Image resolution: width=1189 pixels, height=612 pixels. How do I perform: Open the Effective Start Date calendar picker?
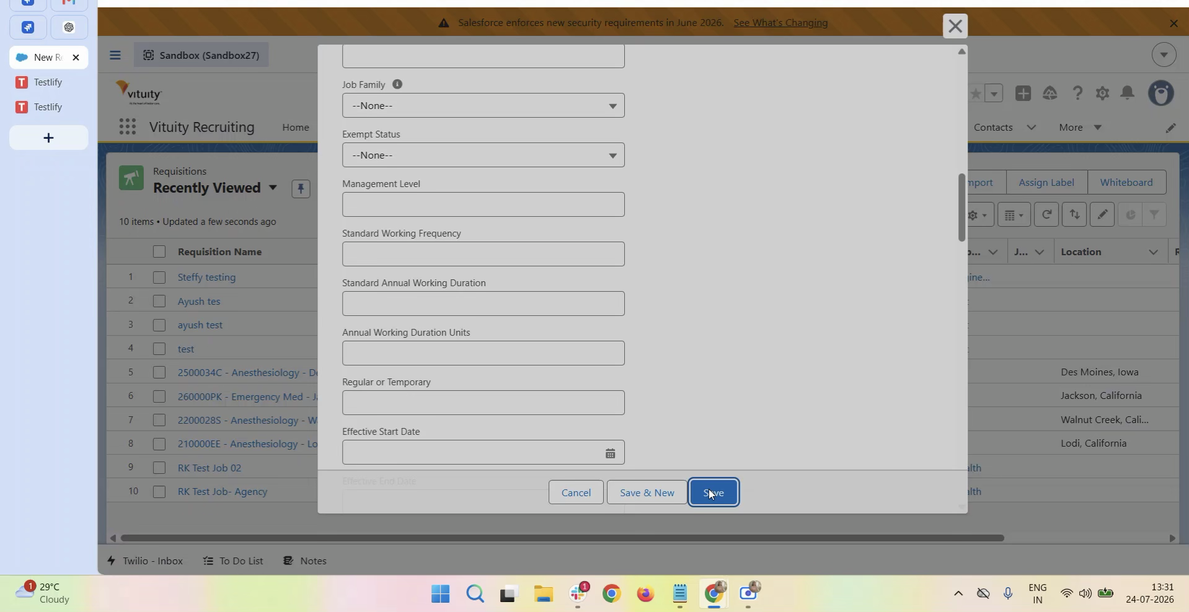[610, 453]
